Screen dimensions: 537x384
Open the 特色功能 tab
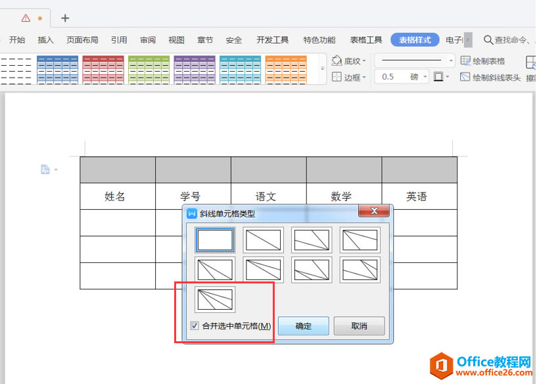[x=319, y=39]
